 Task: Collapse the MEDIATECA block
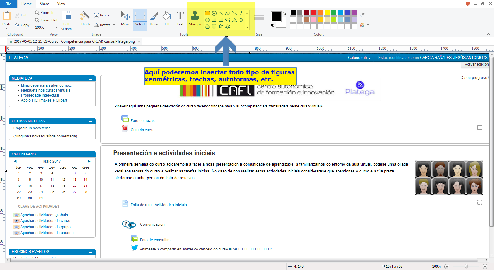coord(91,79)
